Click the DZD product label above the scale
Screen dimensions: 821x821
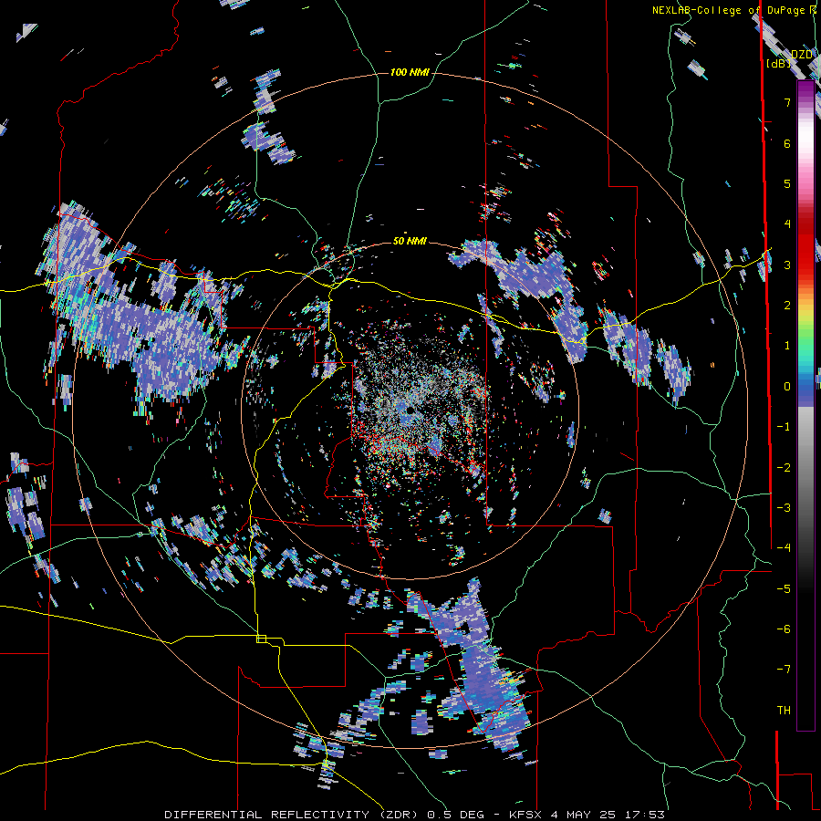pyautogui.click(x=802, y=55)
